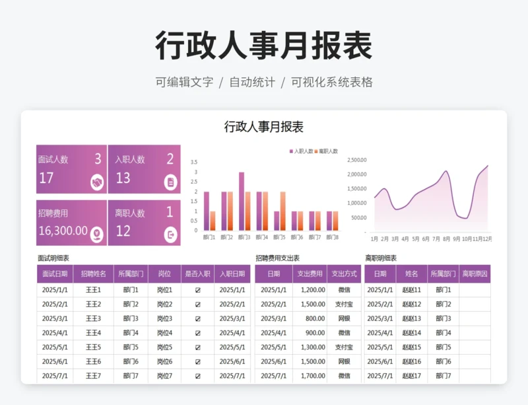Select cell 赵赵11 in resignation table
Viewport: 528px width, 405px height.
click(x=411, y=290)
